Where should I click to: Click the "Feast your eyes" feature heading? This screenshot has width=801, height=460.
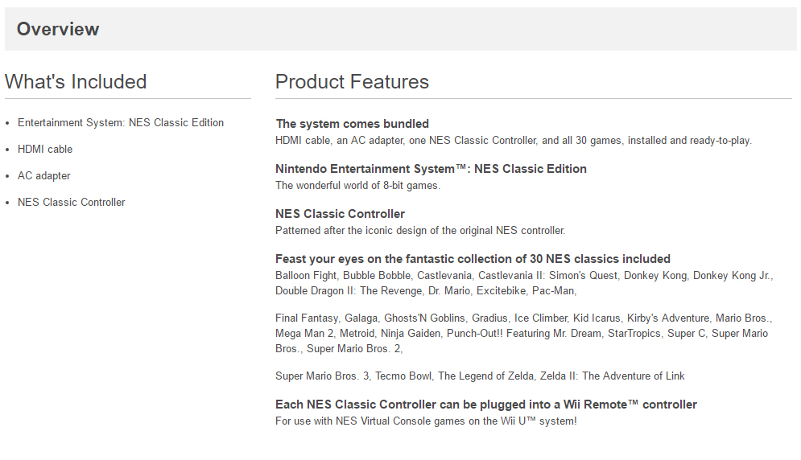tap(473, 259)
